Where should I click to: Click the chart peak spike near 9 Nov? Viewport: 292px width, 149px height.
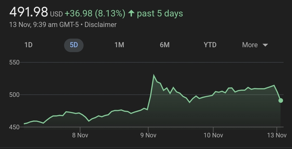click(154, 76)
